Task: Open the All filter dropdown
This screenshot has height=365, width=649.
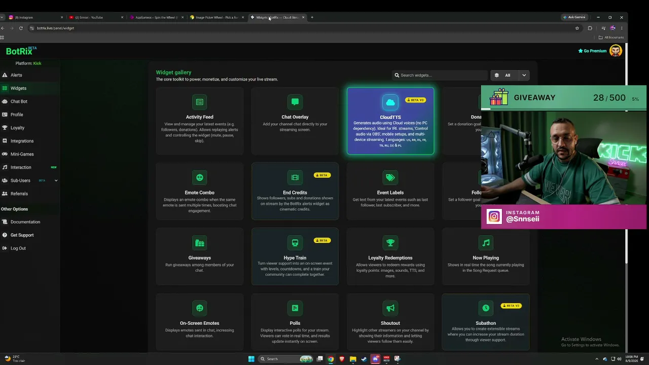Action: (510, 75)
